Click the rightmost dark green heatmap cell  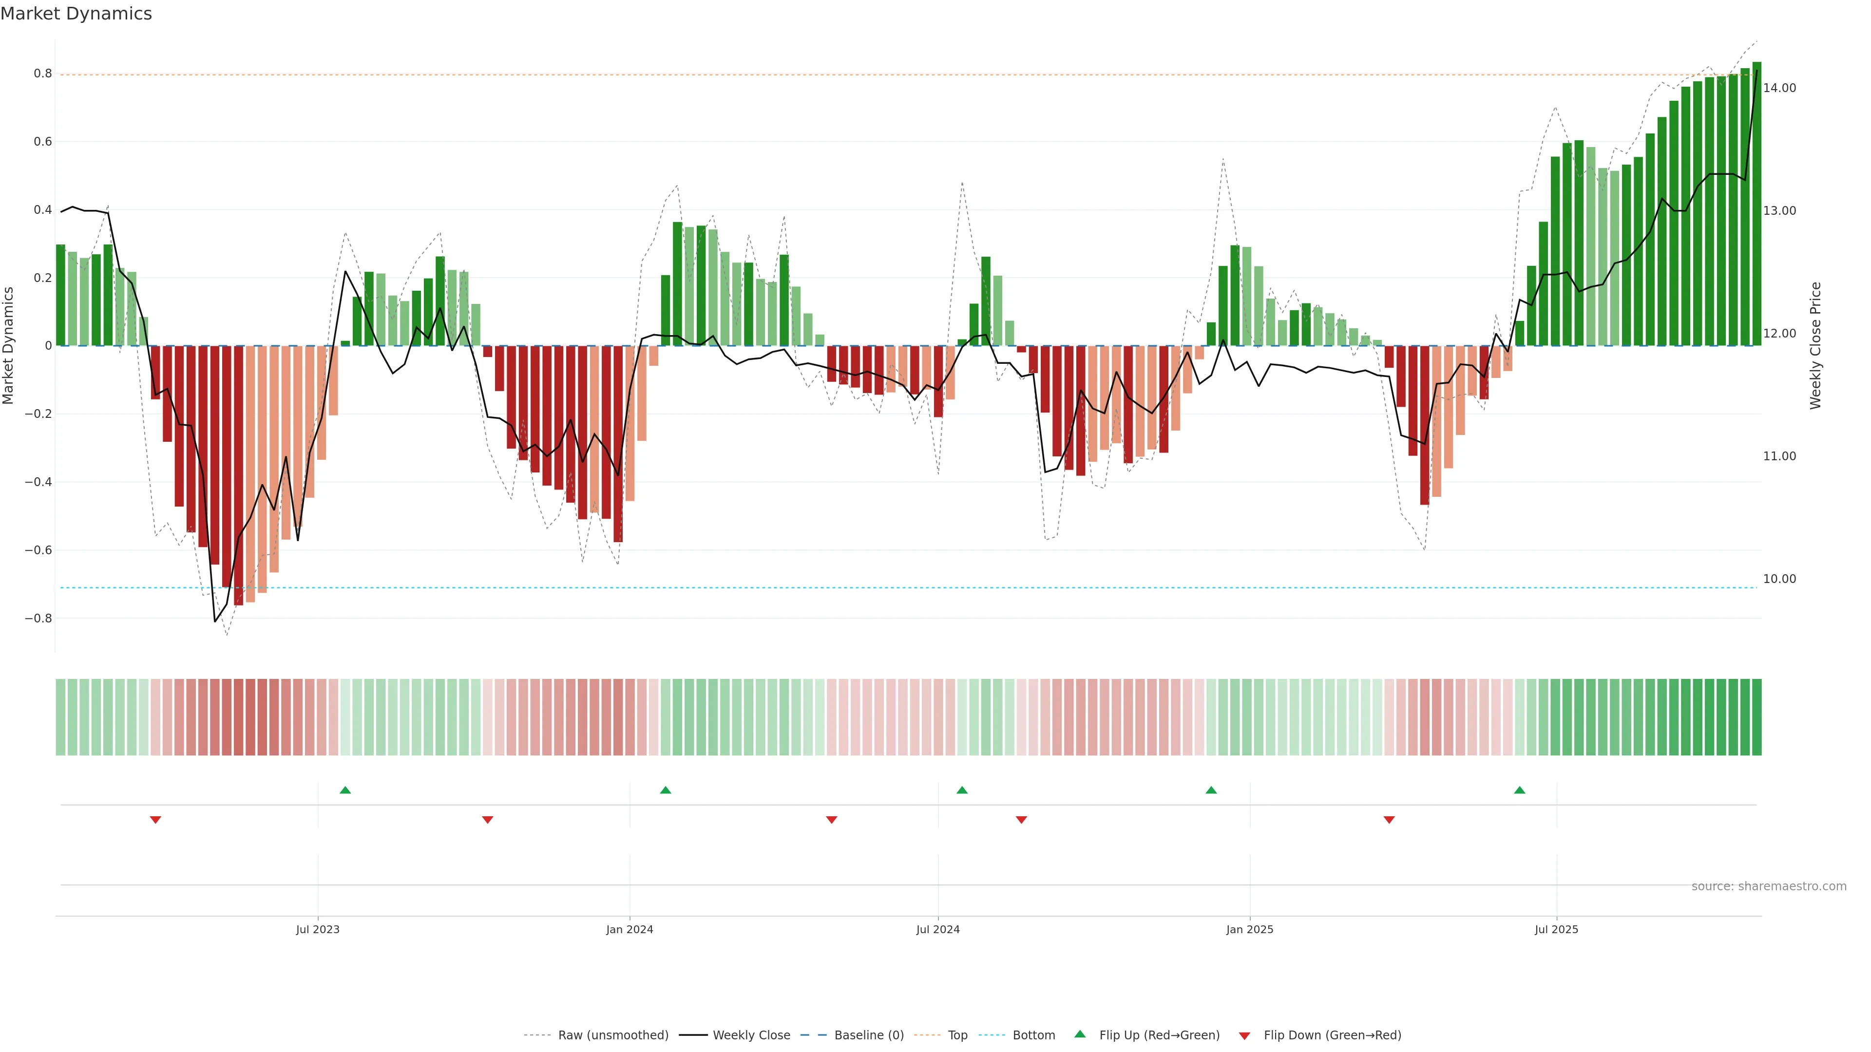(x=1756, y=716)
